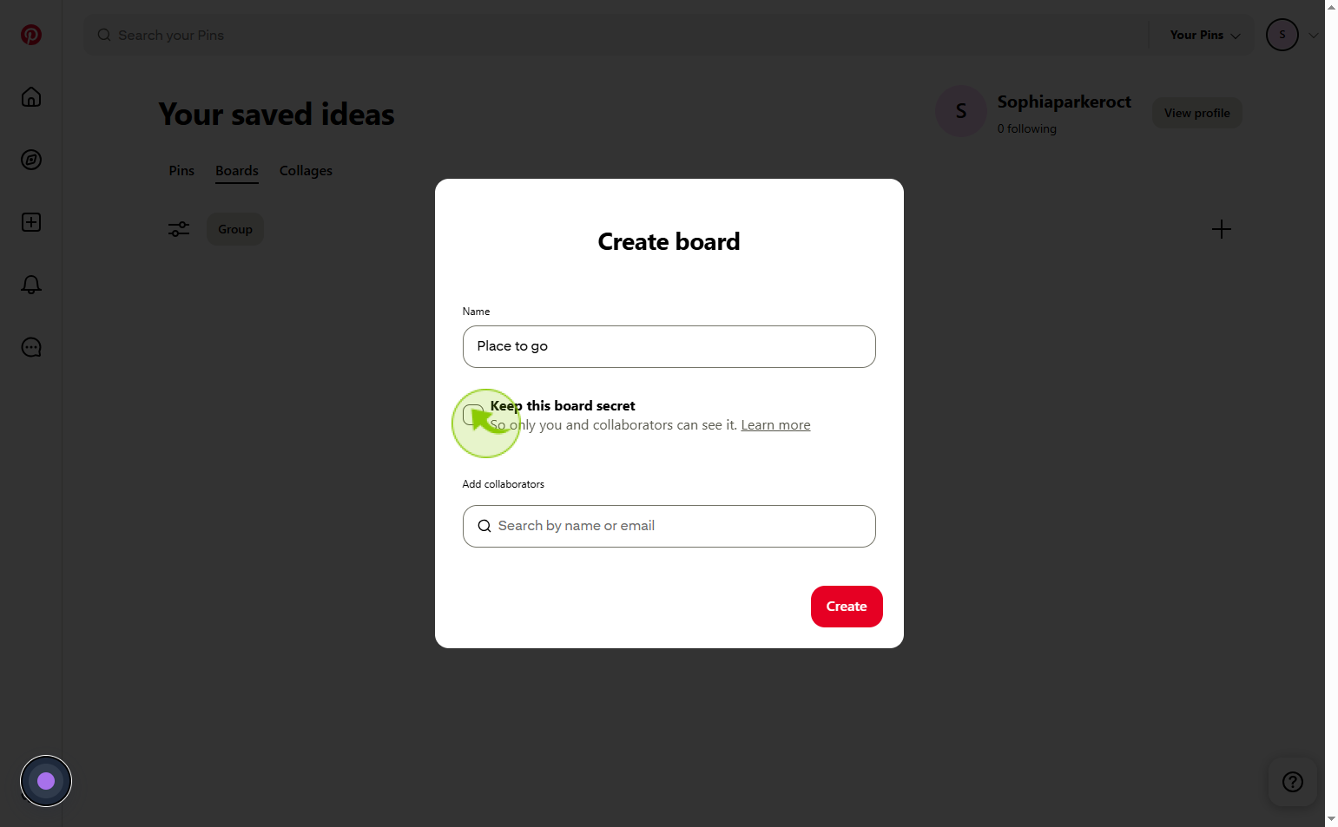Click the plus icon to add a board
The image size is (1338, 827).
coord(1222,229)
